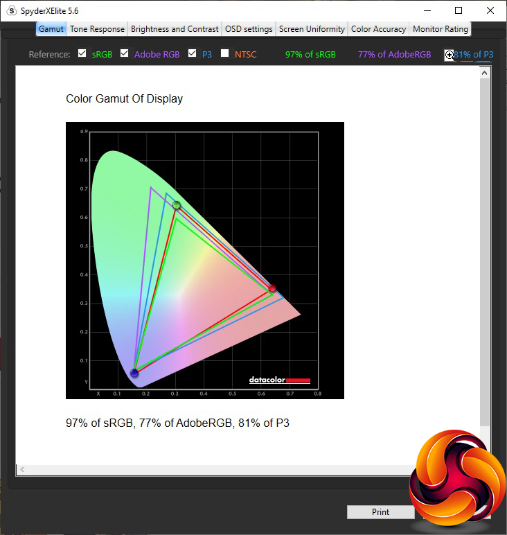The image size is (507, 535).
Task: Select the OSD settings tab
Action: (249, 29)
